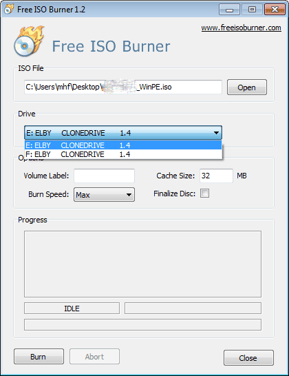Click the Close button at bottom
The image size is (289, 376).
pos(248,358)
